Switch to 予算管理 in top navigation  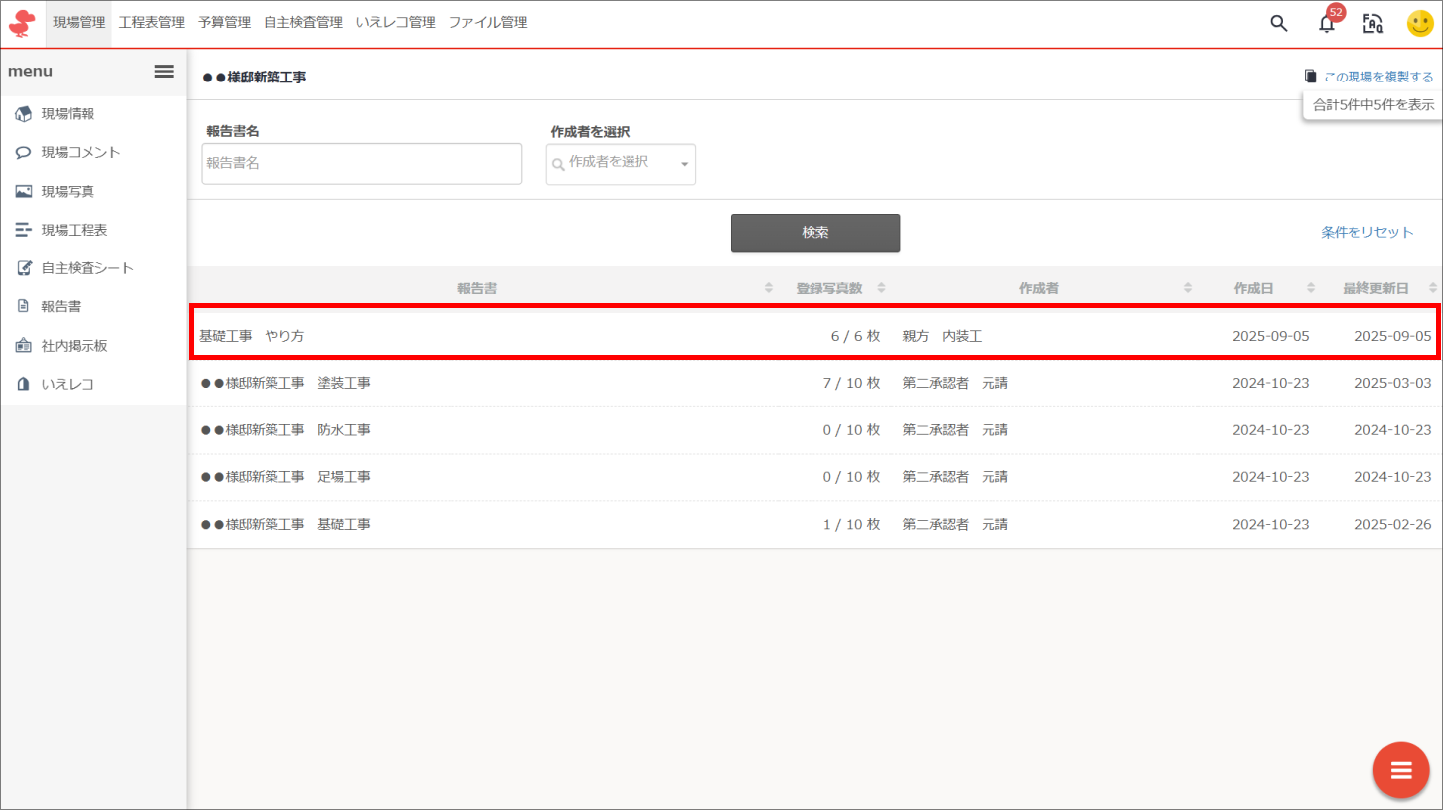click(x=224, y=22)
